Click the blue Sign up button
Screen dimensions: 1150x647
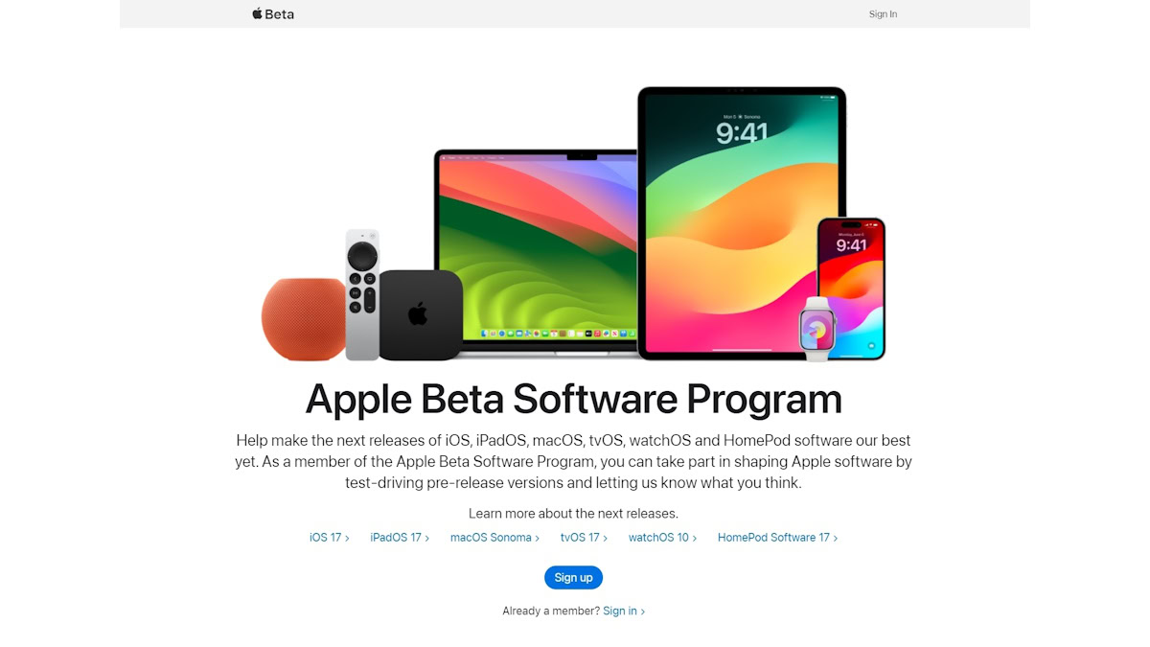tap(573, 577)
